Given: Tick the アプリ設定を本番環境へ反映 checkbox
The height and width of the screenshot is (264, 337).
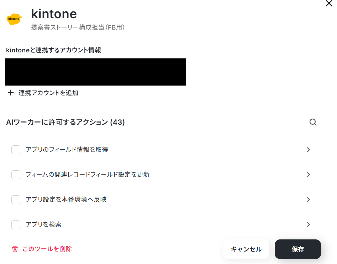Looking at the screenshot, I should [16, 200].
